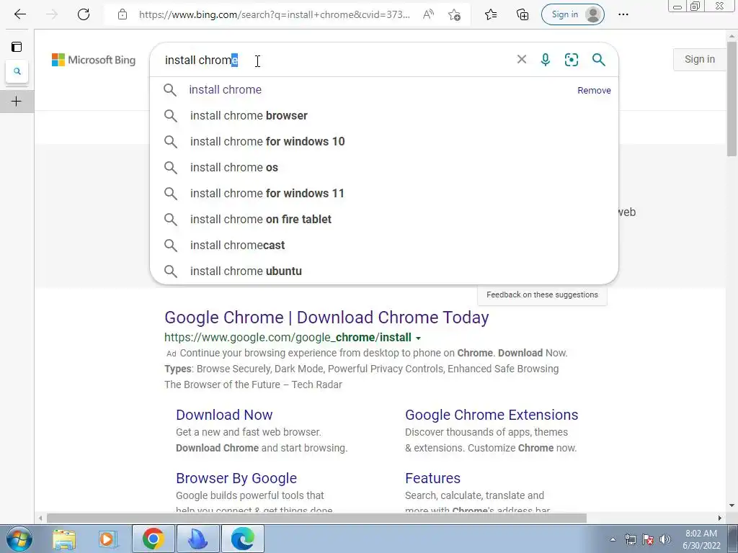Sign in via browser toolbar profile button
This screenshot has width=738, height=553.
point(573,14)
